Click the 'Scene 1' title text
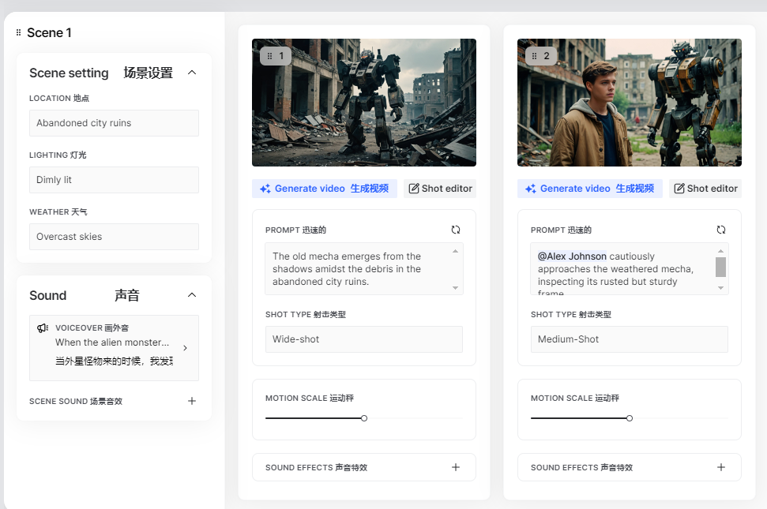Image resolution: width=767 pixels, height=509 pixels. point(49,32)
